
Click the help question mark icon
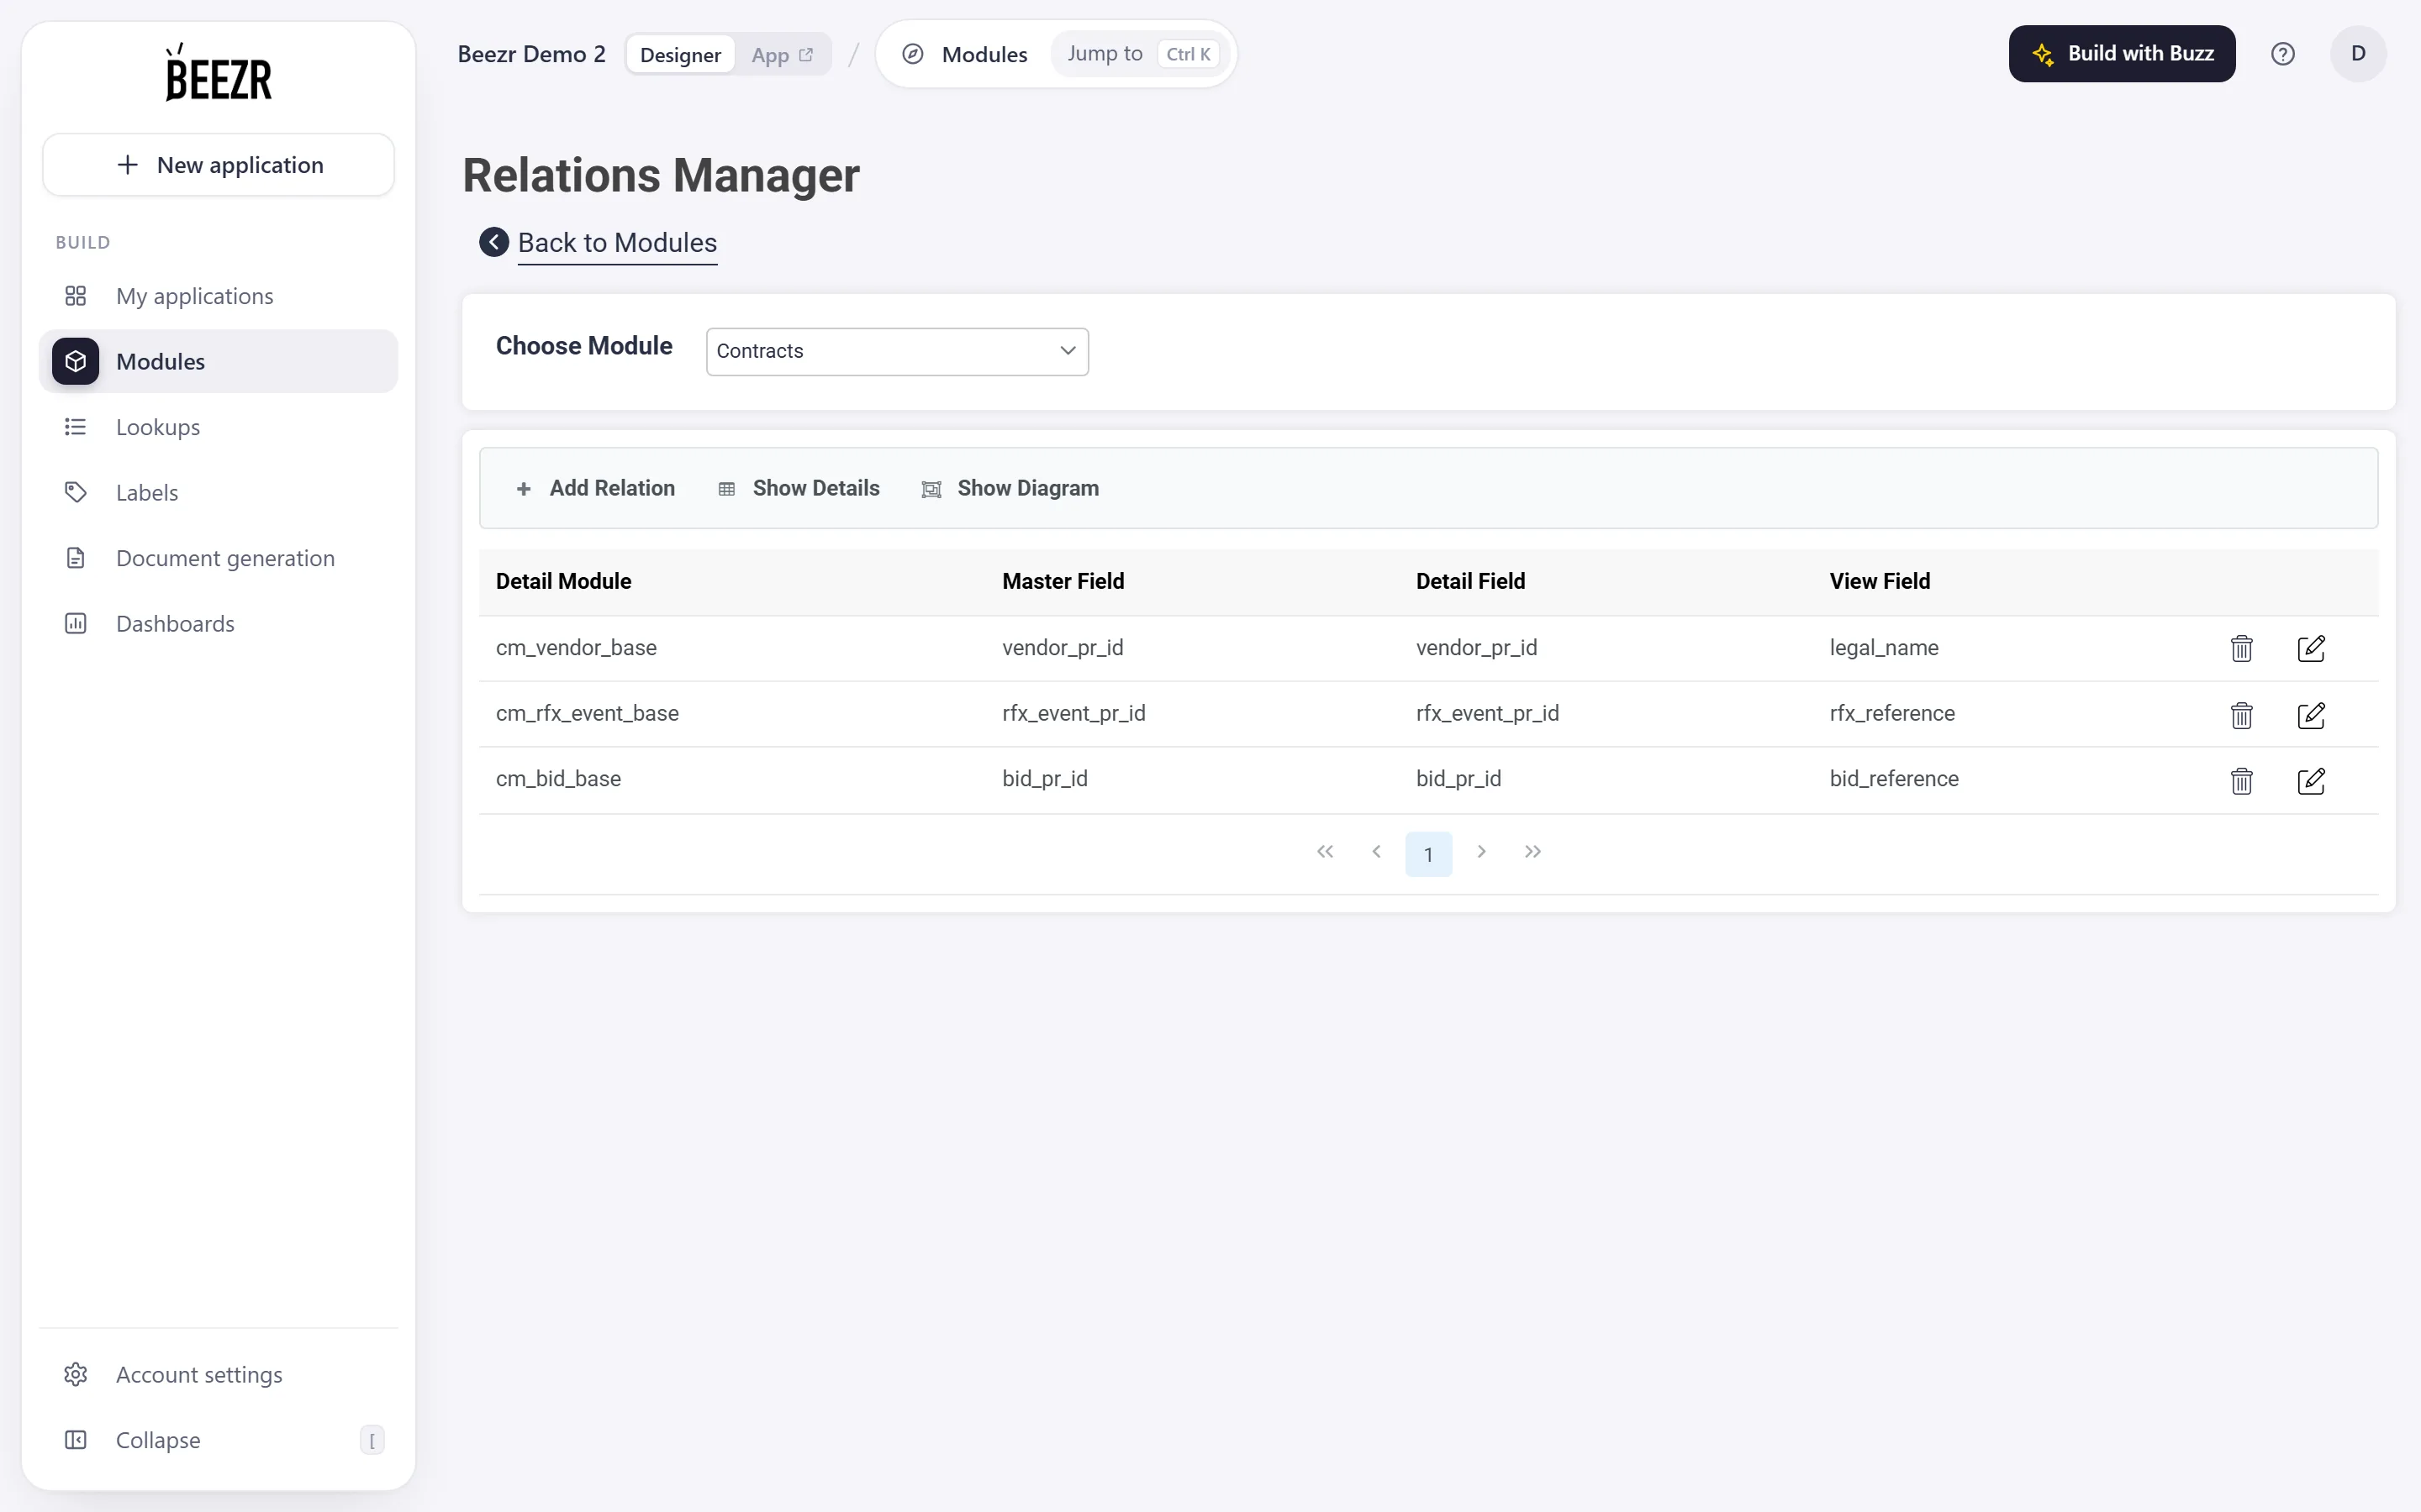(x=2282, y=54)
